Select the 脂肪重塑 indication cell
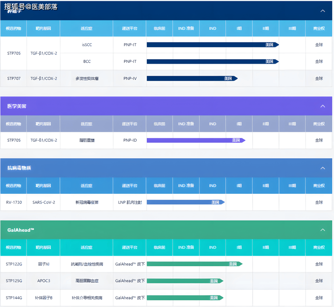The width and height of the screenshot is (334, 307). (x=87, y=140)
